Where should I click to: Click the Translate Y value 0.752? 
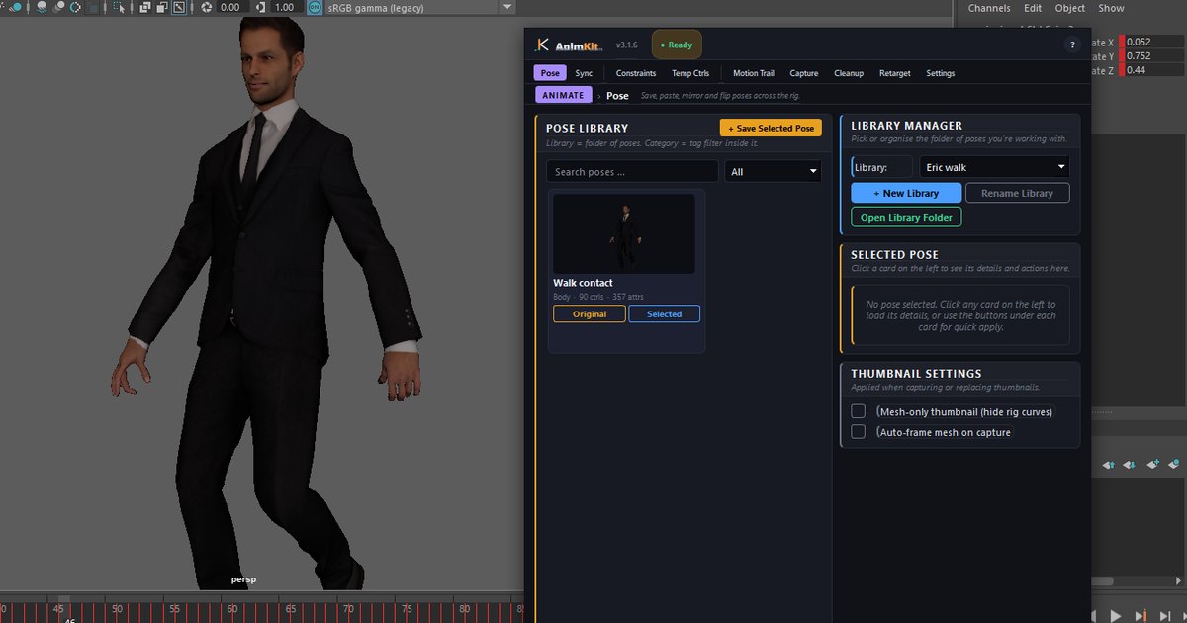click(1155, 56)
